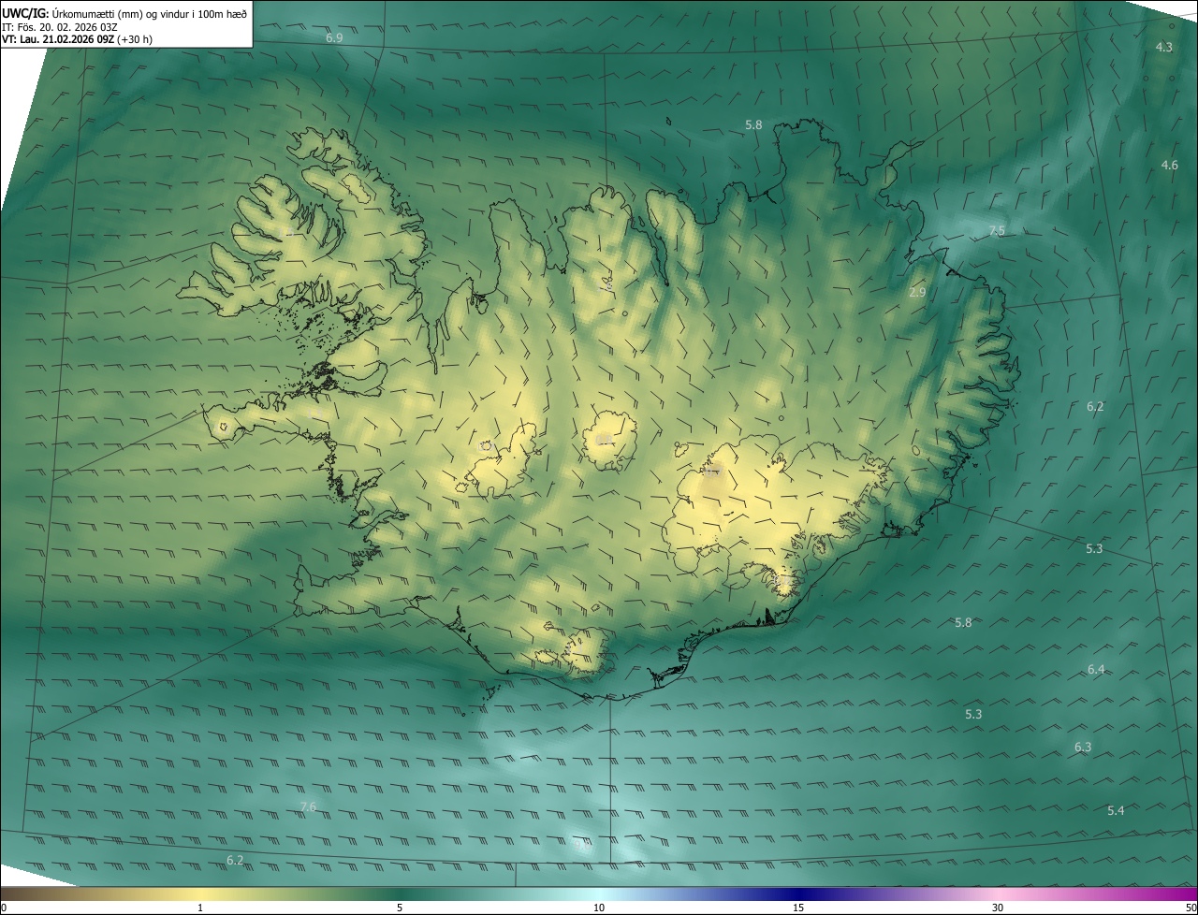The width and height of the screenshot is (1198, 915).
Task: Click the 4.3 precipitation value
Action: [1163, 47]
